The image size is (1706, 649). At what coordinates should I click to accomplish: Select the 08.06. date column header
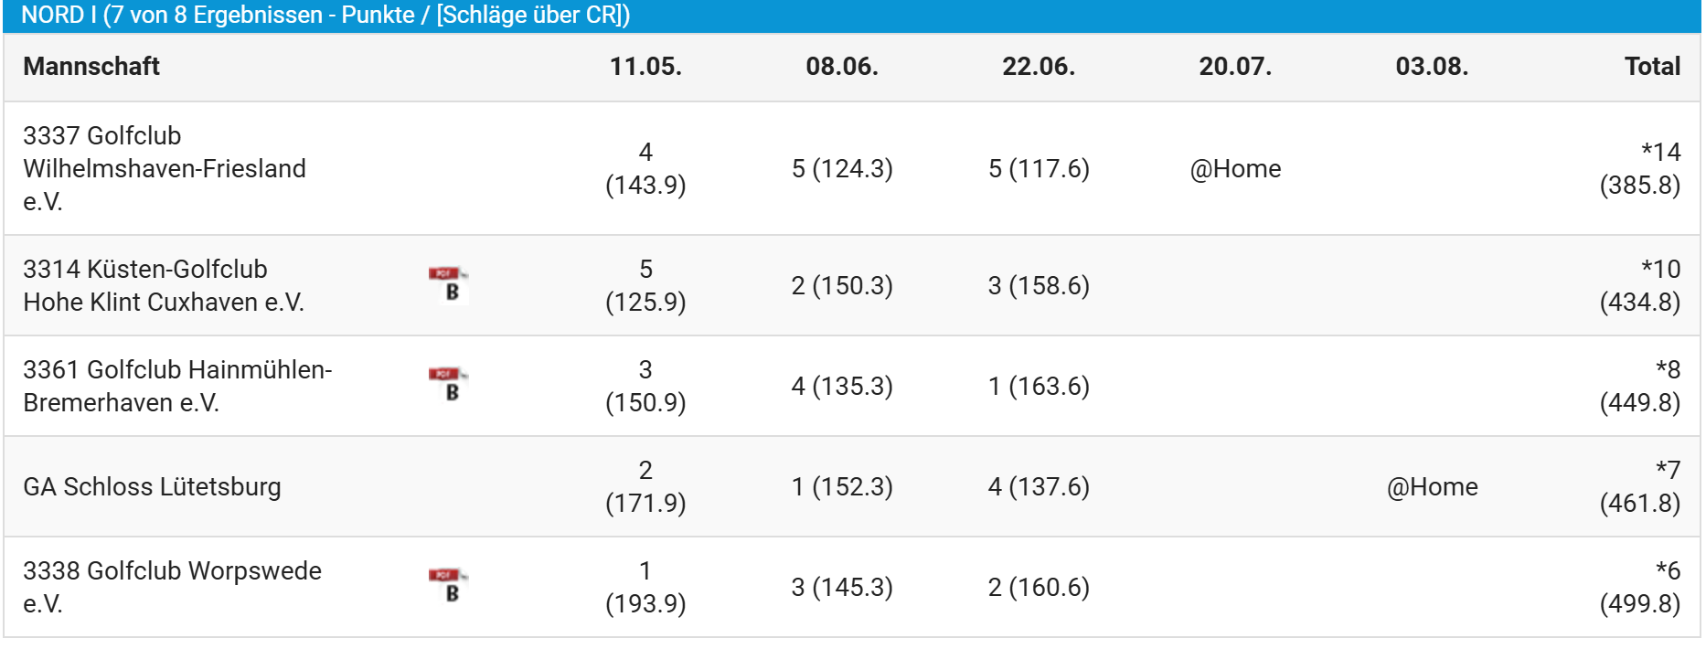[x=842, y=67]
